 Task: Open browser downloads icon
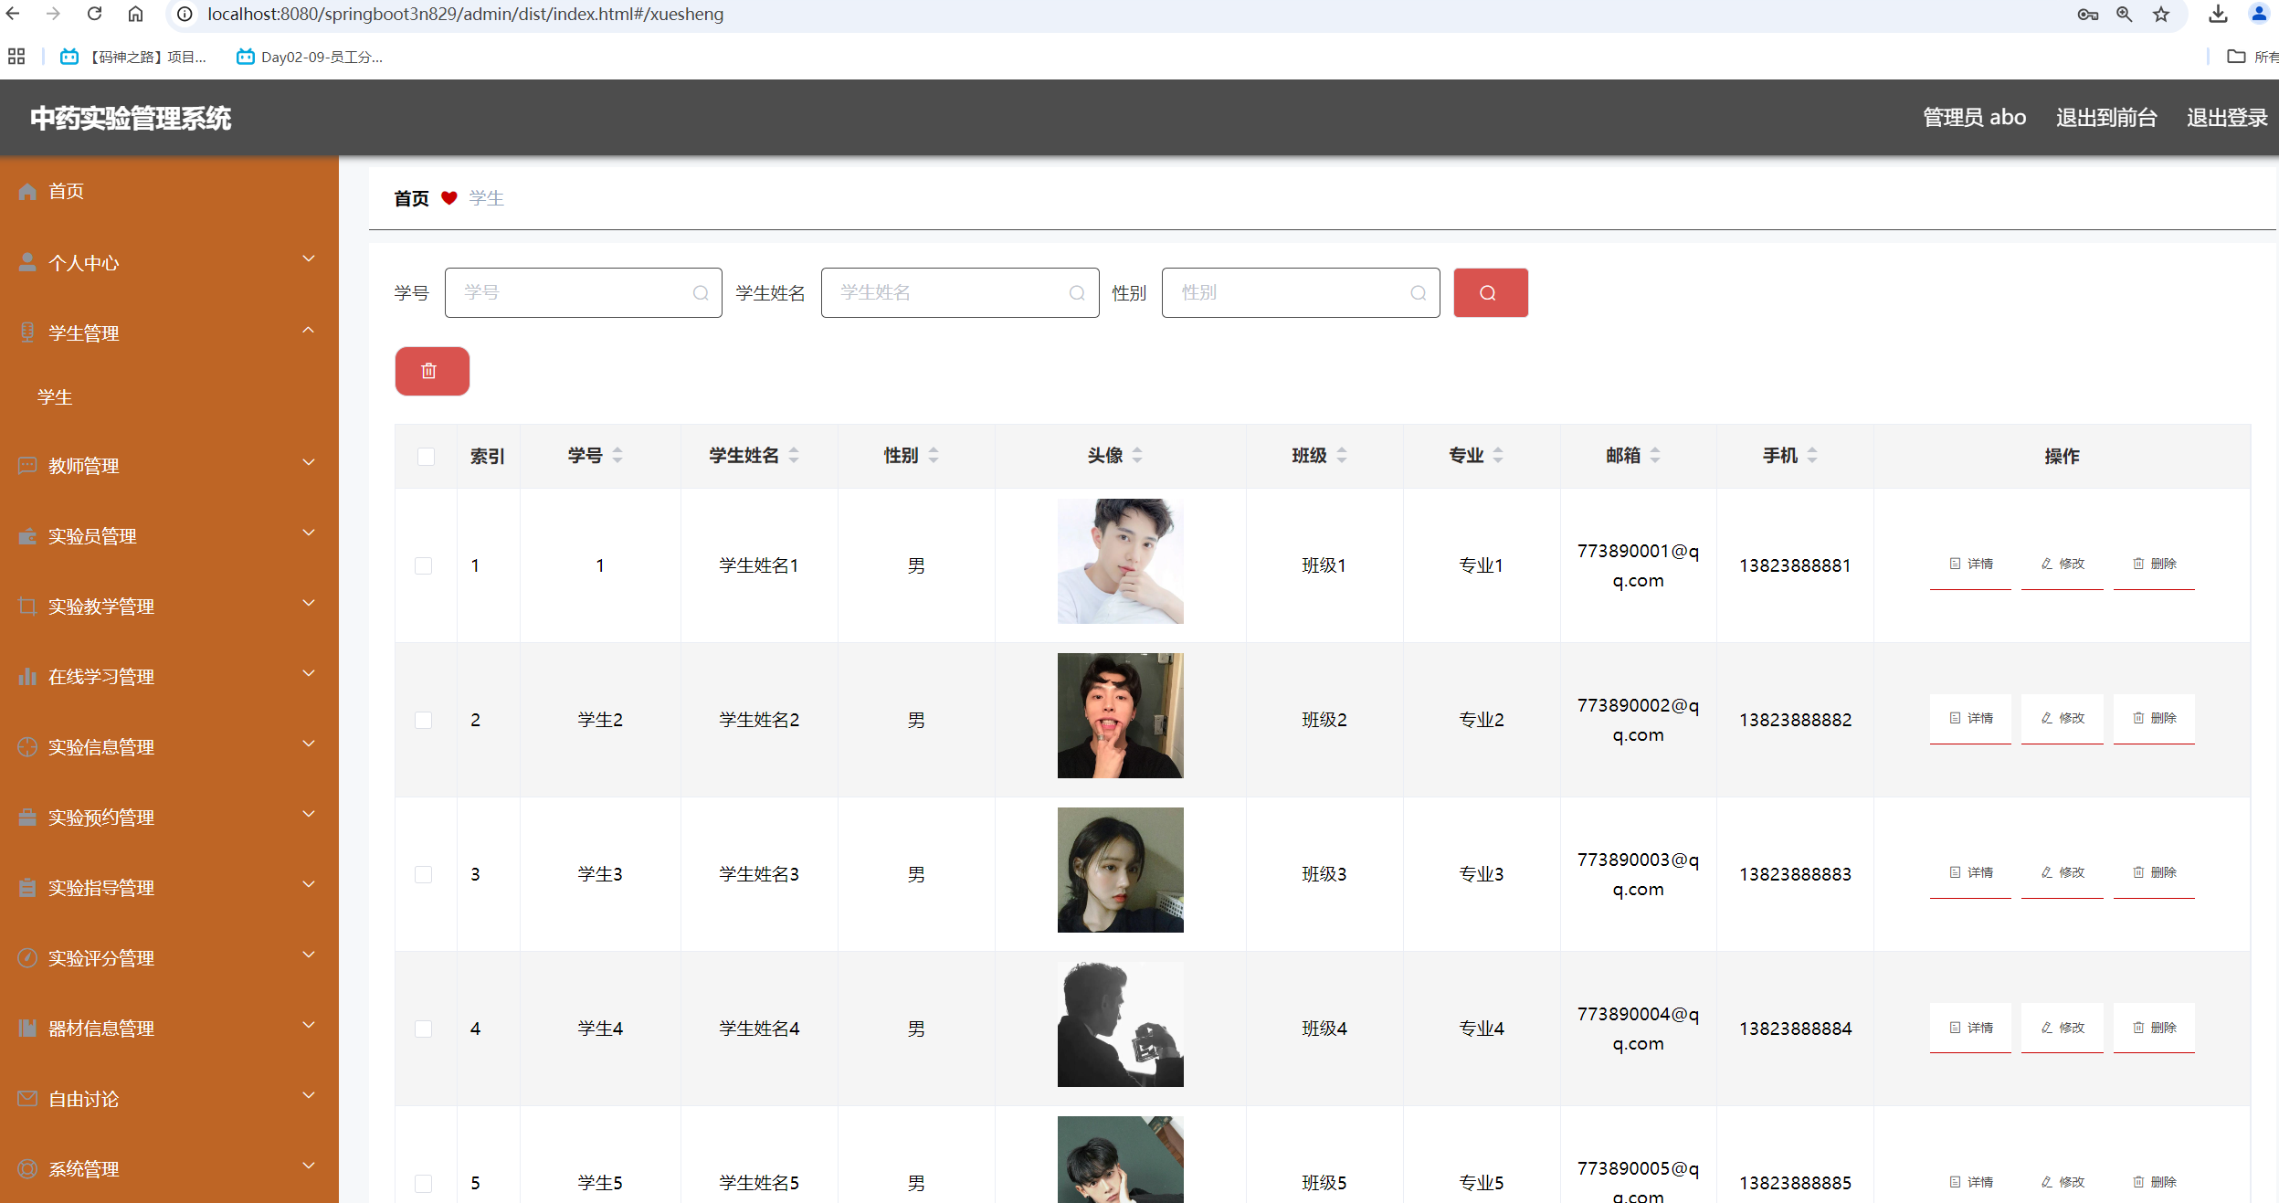pos(2218,14)
